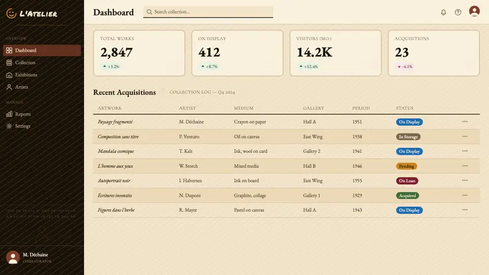Click period cell 1929
Image resolution: width=489 pixels, height=275 pixels.
(357, 196)
